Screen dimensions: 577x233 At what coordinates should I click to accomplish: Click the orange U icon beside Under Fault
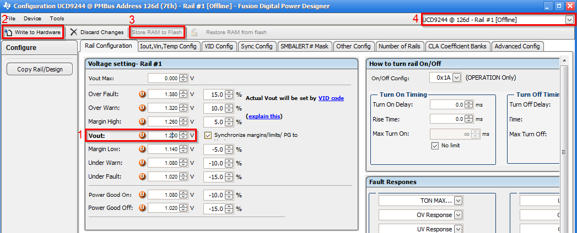pyautogui.click(x=142, y=176)
